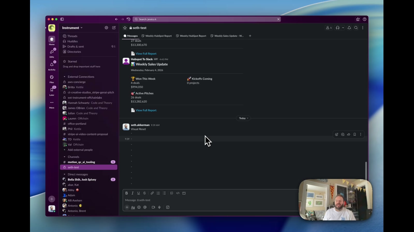414x232 pixels.
Task: Open the compose new message icon
Action: click(x=114, y=28)
